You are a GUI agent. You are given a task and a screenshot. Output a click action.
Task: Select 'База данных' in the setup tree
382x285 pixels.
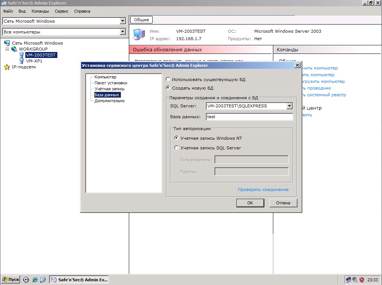click(107, 95)
